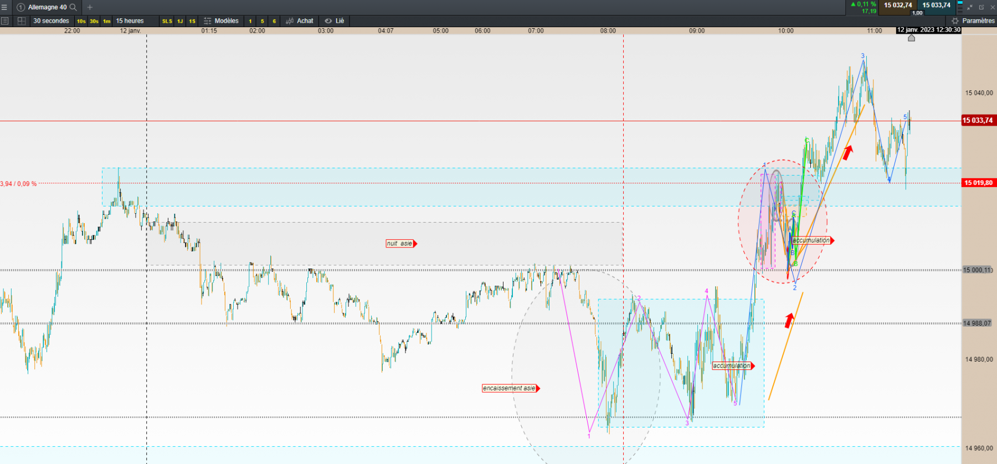Open the grid layout icon

(22, 21)
